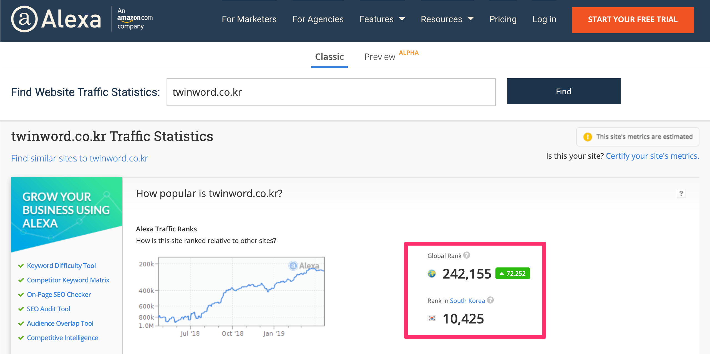Open Competitor Keyword Matrix link
The width and height of the screenshot is (710, 354).
coord(68,280)
